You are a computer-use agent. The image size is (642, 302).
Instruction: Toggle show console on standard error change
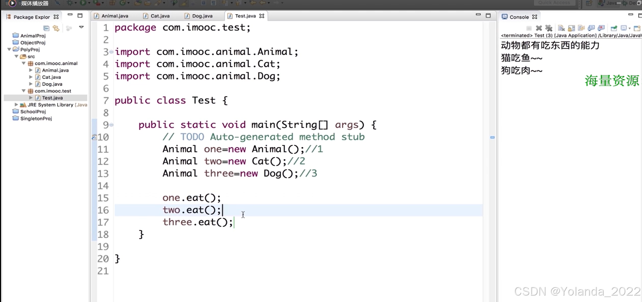click(601, 28)
